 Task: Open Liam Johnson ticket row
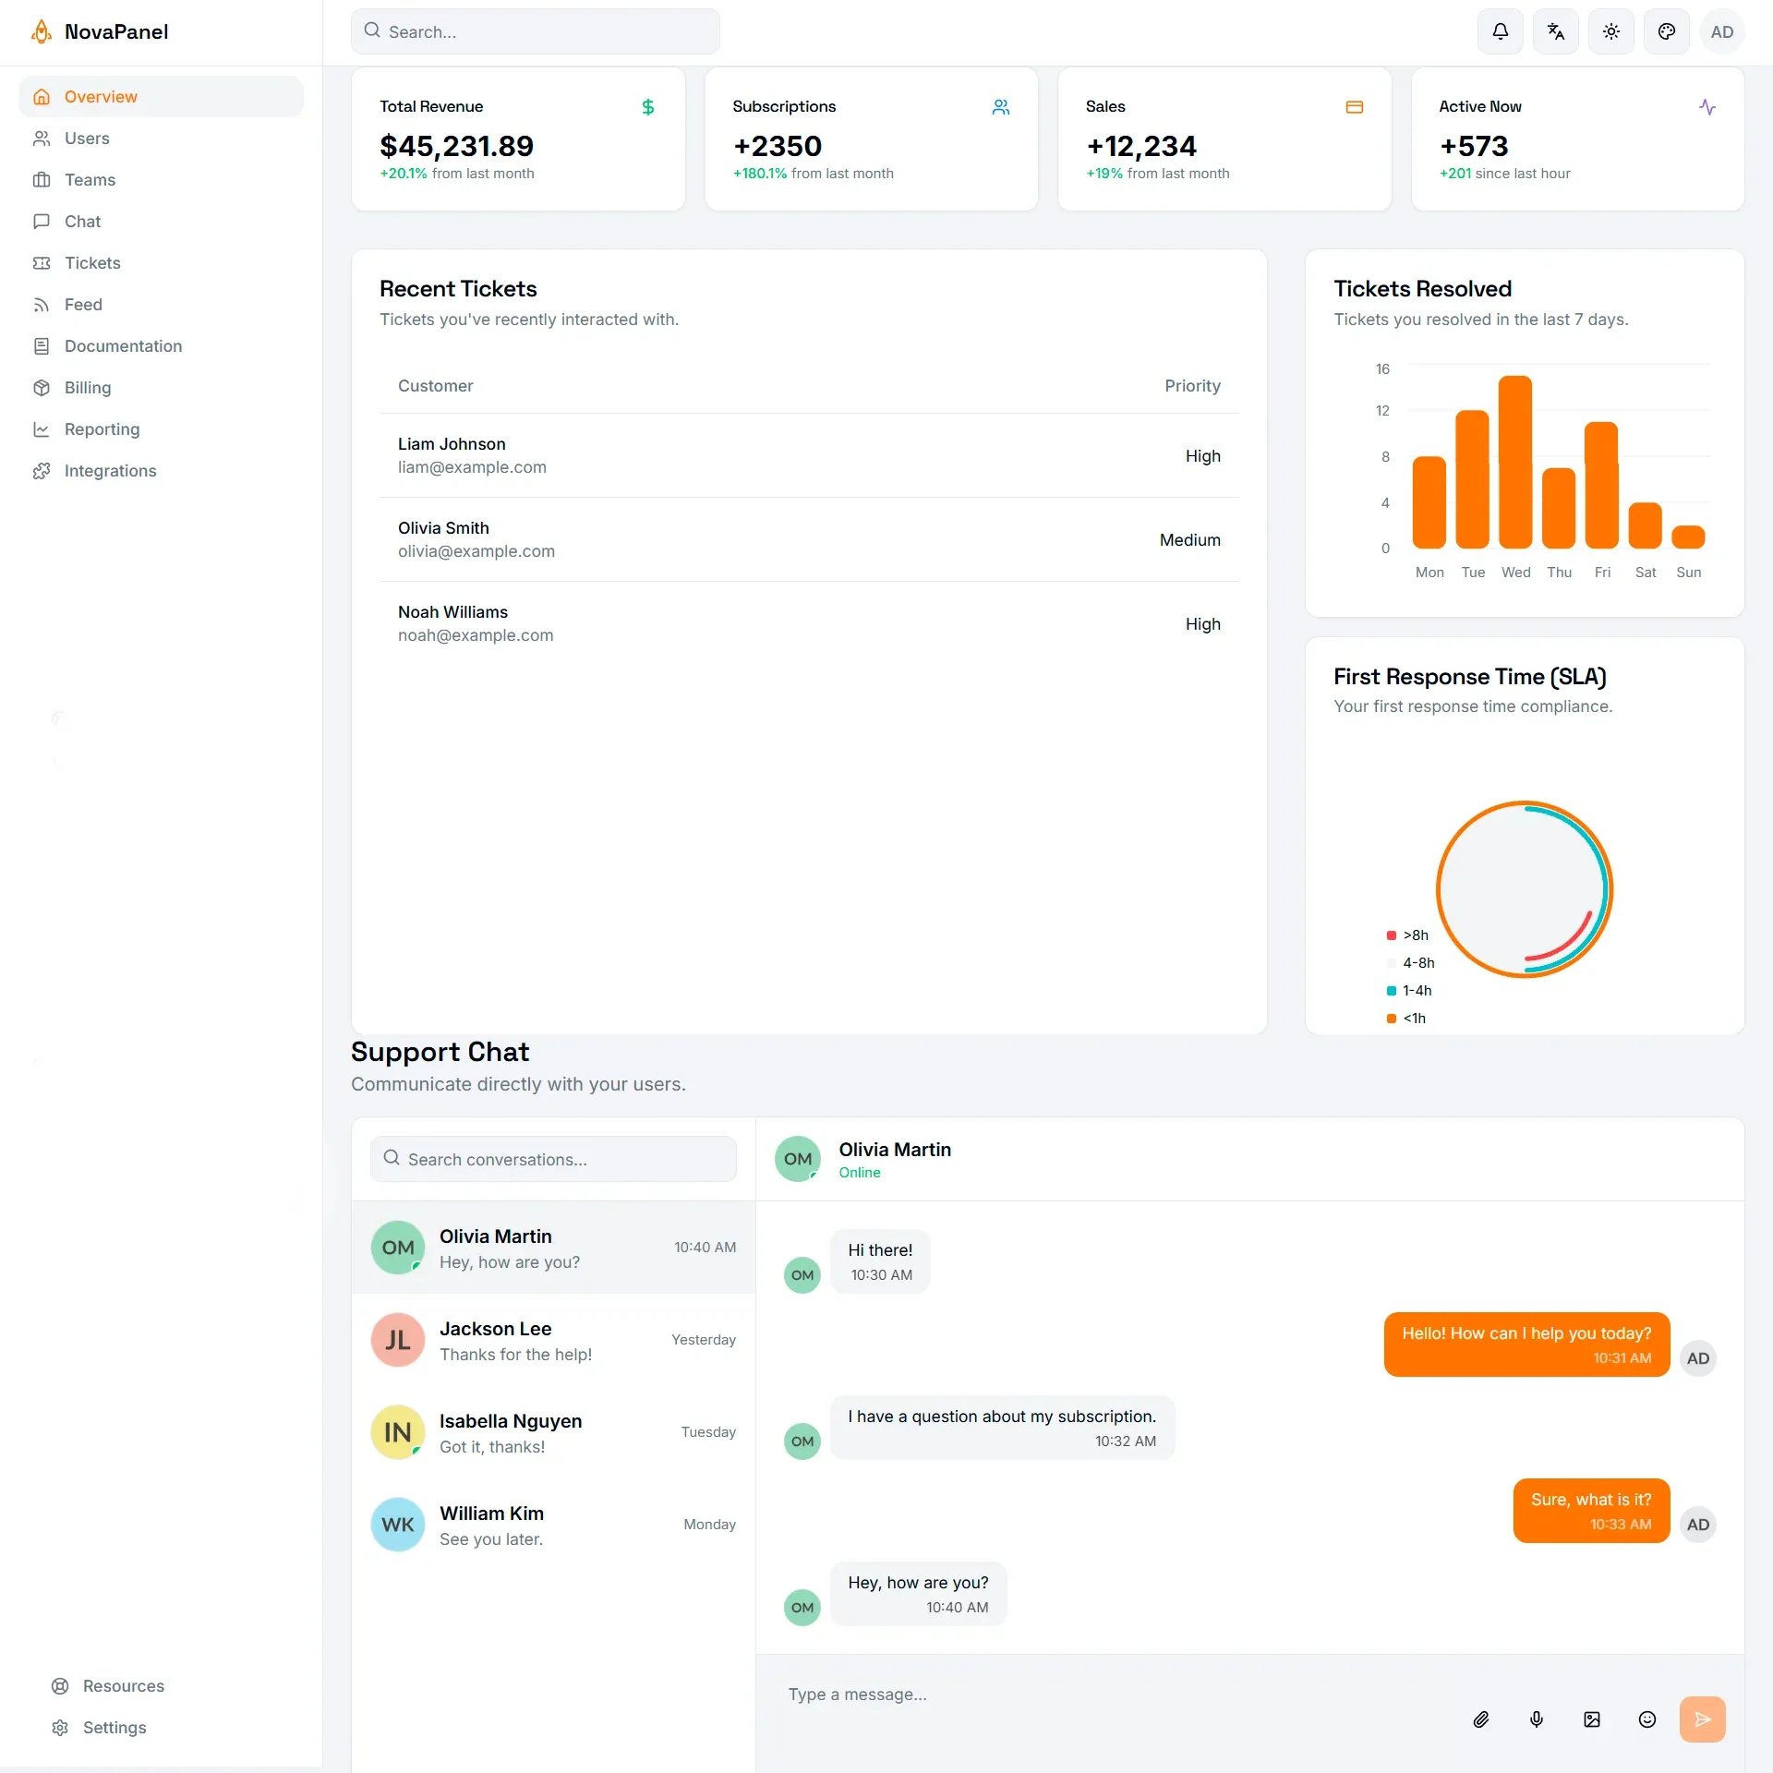coord(808,455)
